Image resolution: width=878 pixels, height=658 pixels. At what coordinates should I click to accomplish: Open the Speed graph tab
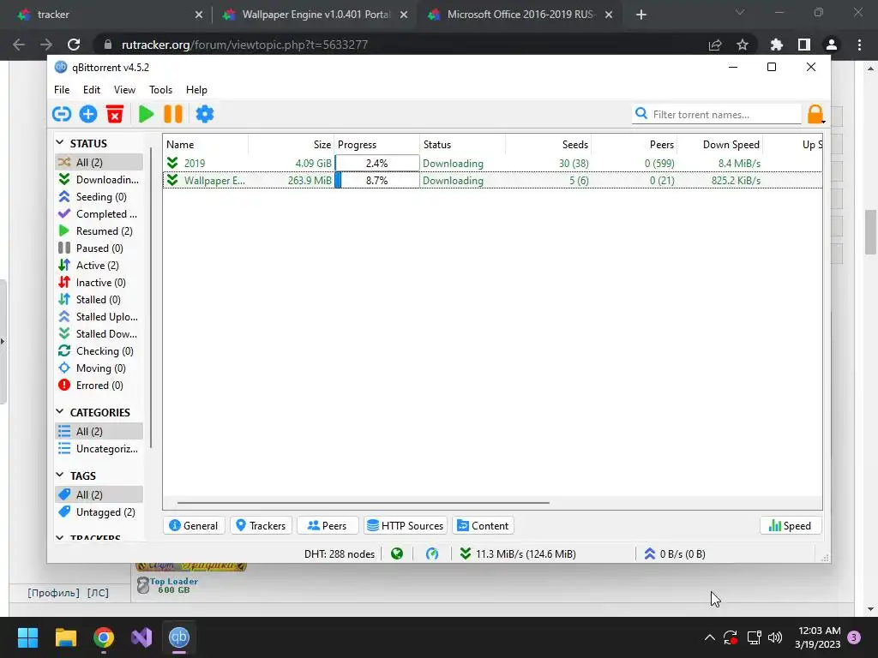click(x=790, y=525)
